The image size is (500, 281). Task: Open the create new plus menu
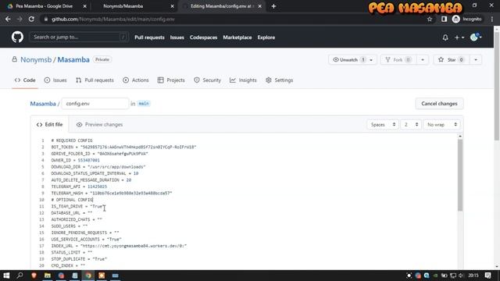click(x=459, y=37)
